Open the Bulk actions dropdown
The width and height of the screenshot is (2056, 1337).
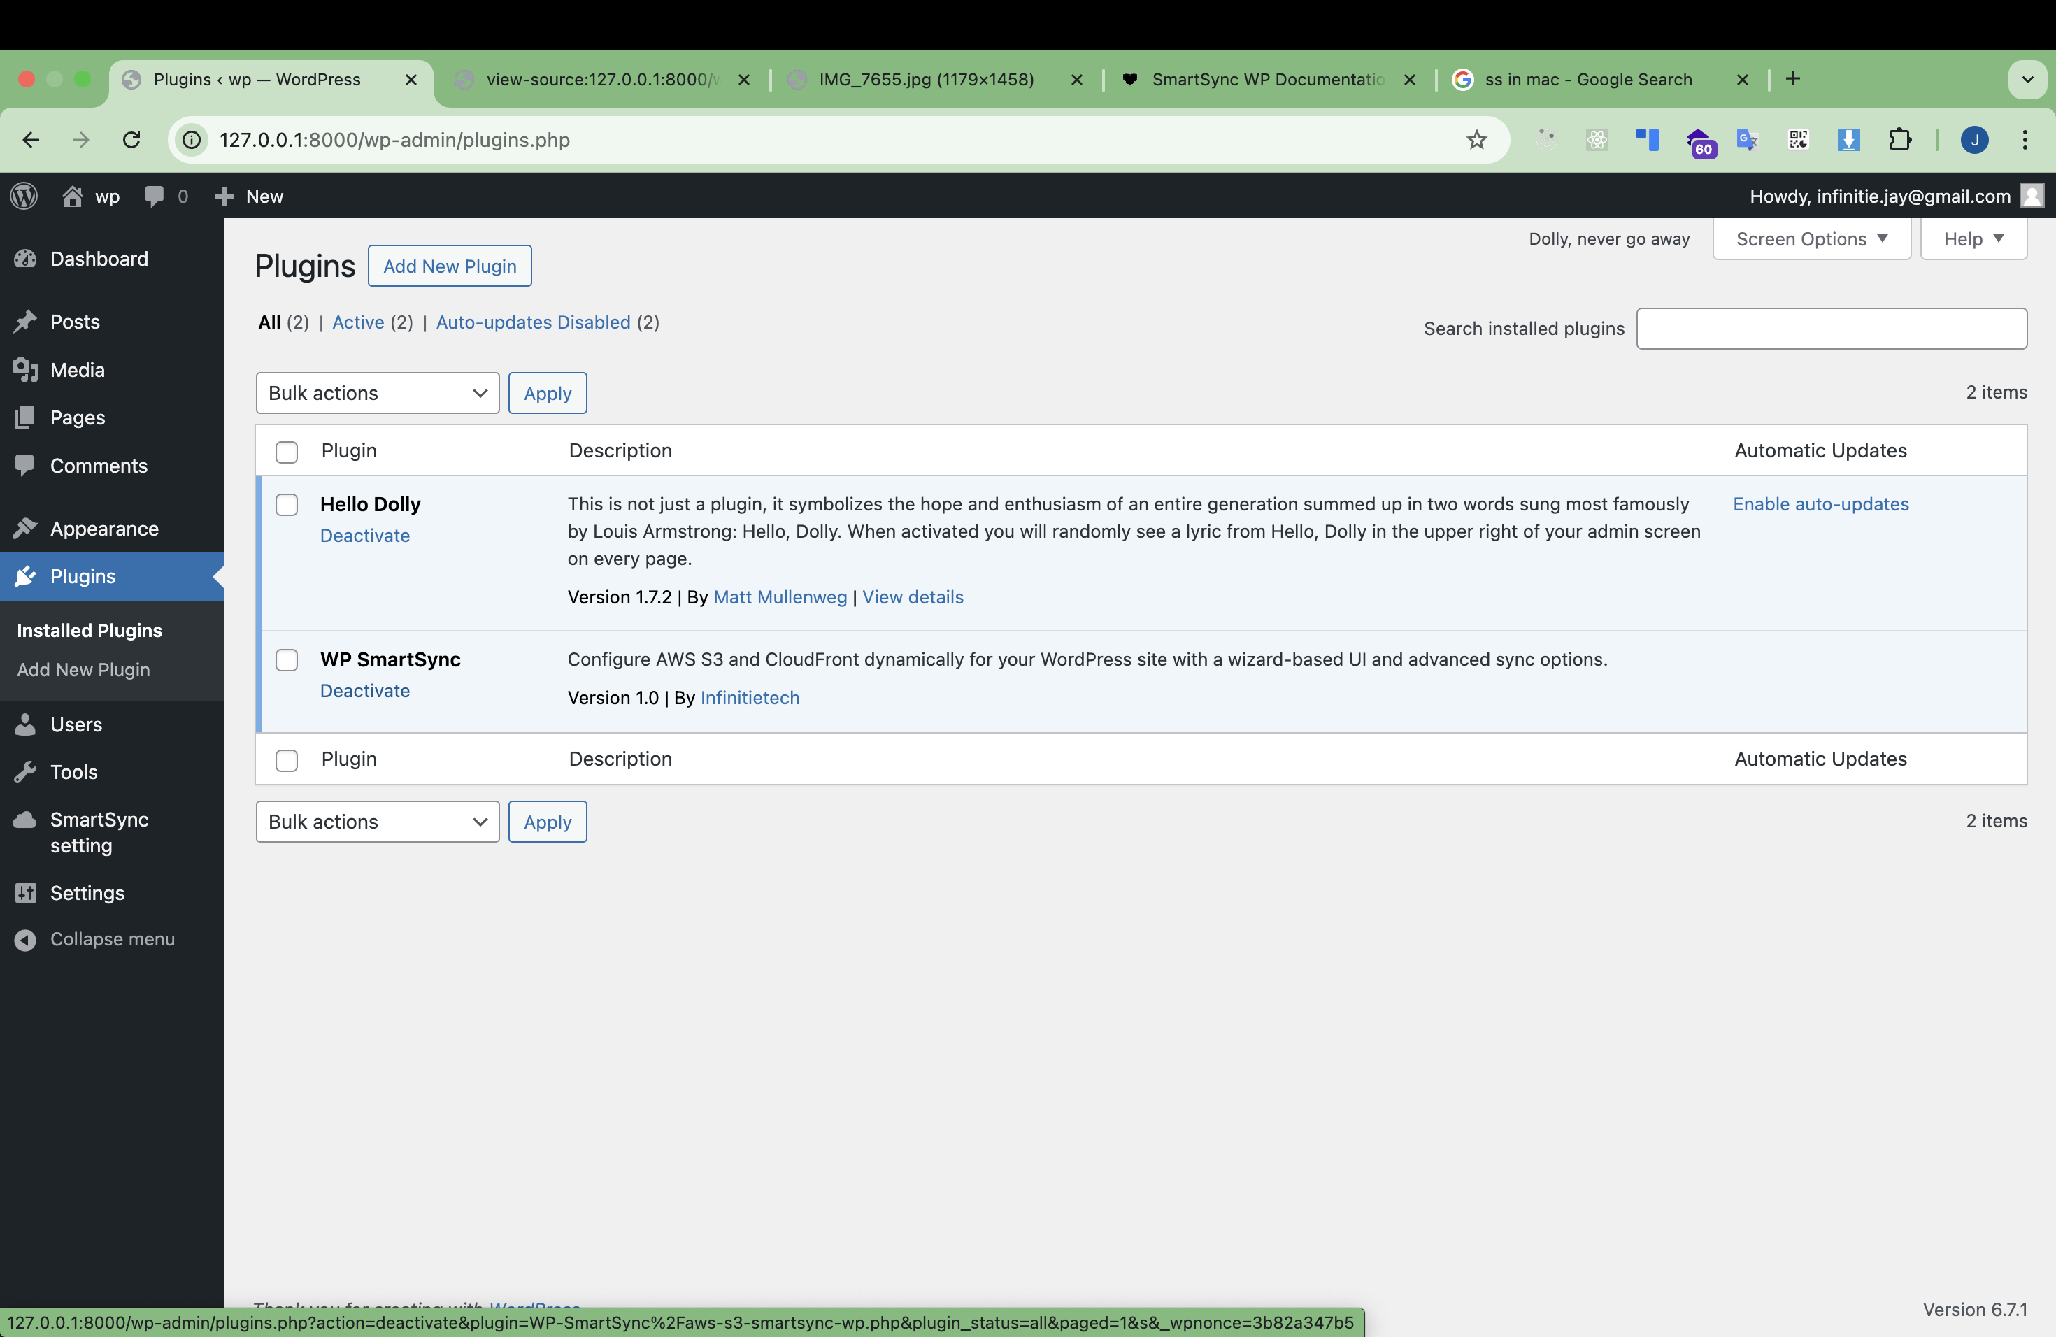pos(377,393)
